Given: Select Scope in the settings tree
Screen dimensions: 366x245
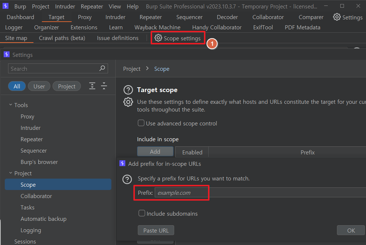Looking at the screenshot, I should 58,184.
